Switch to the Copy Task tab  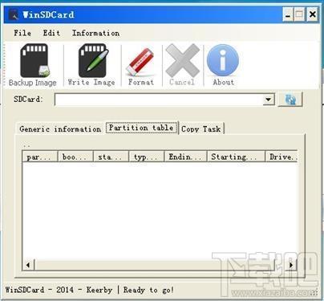pyautogui.click(x=201, y=129)
